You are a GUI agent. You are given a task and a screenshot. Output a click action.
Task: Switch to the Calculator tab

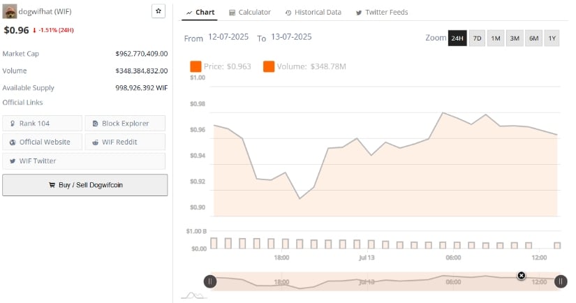point(250,12)
